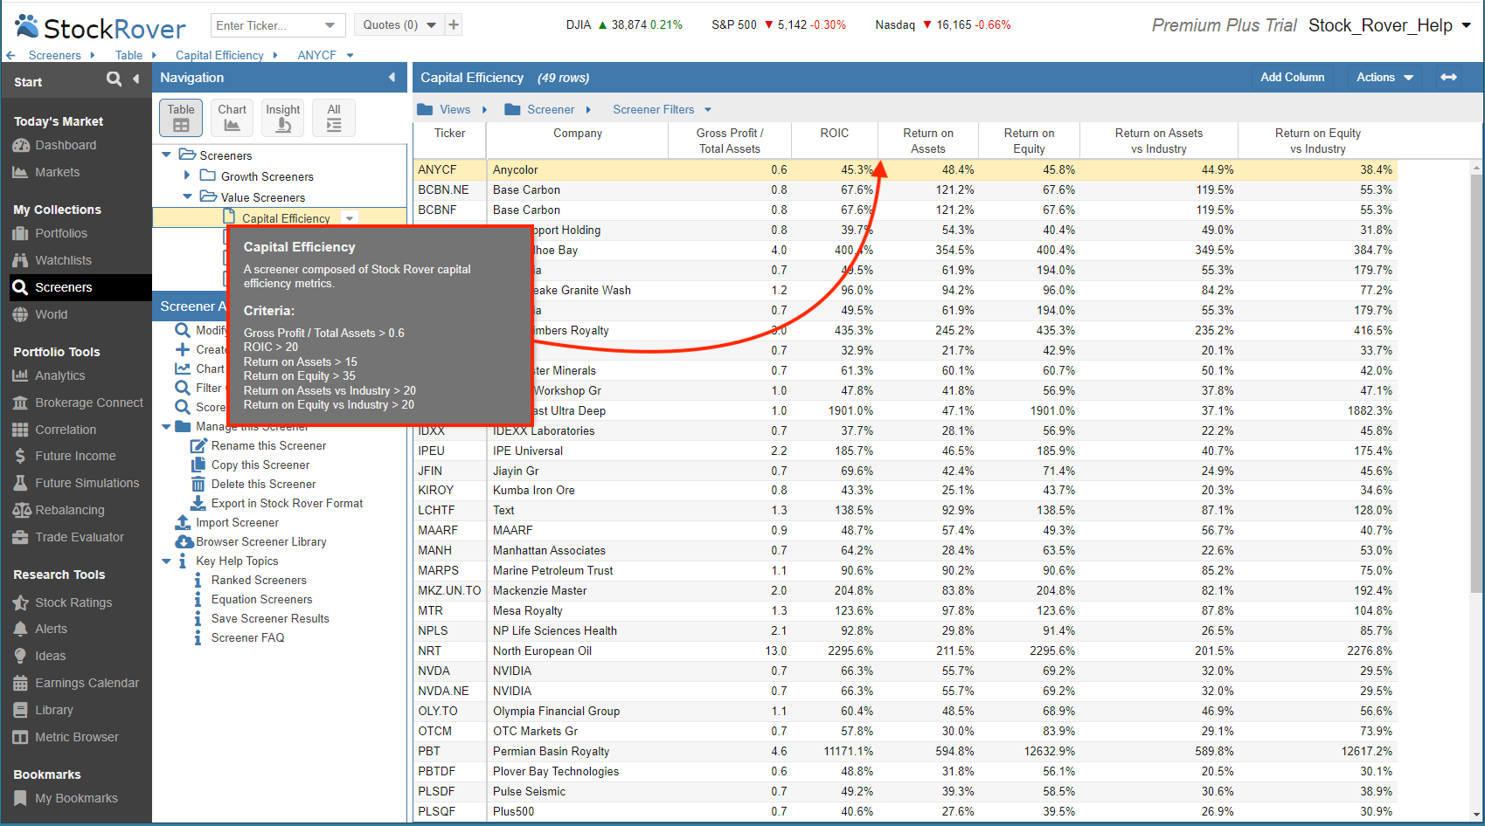Switch to Chart view tab
The width and height of the screenshot is (1485, 826).
coord(232,118)
